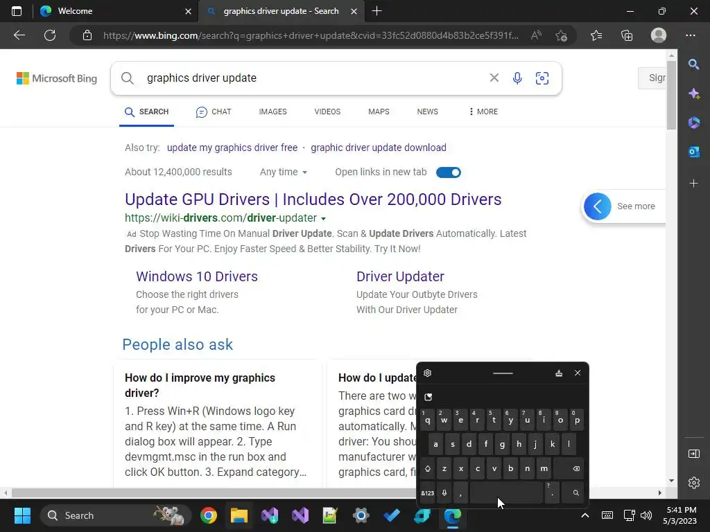Open Discover sparkle icon in sidebar

point(693,94)
